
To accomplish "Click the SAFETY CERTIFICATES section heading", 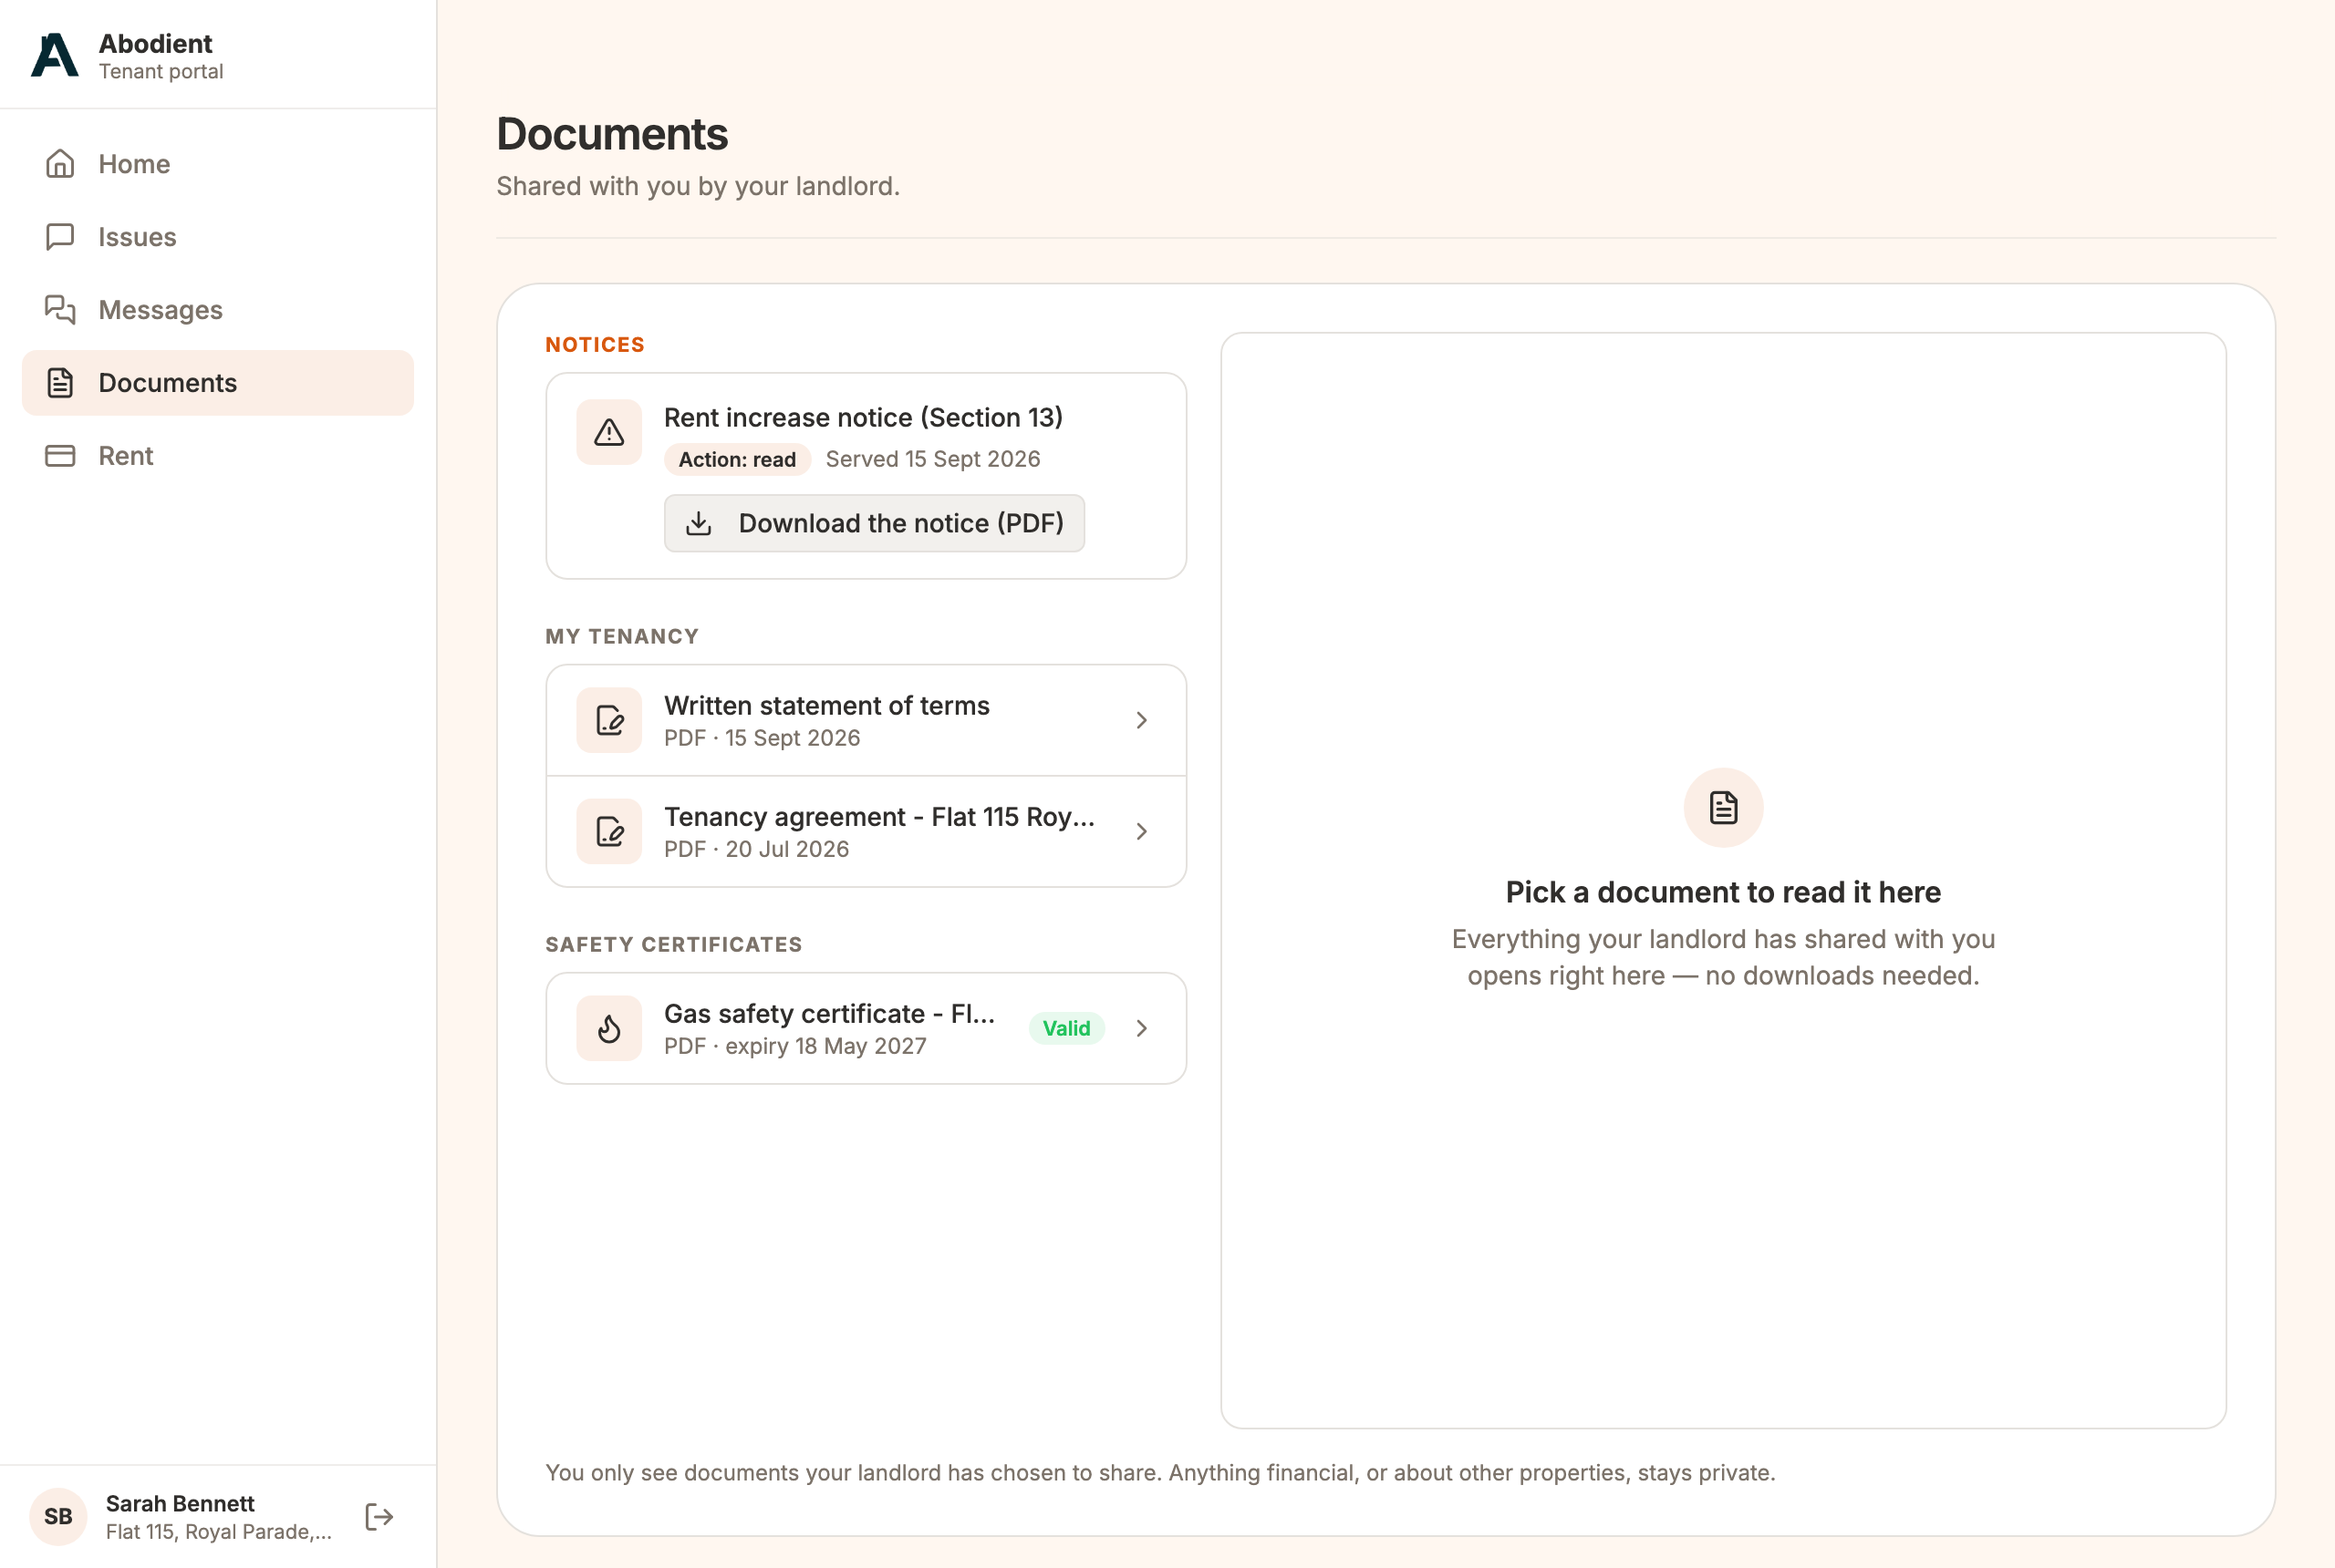I will pos(673,945).
